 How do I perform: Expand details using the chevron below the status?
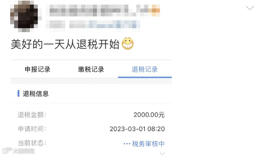tap(162, 153)
